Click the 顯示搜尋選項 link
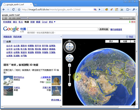This screenshot has height=110, width=140. 116,29
